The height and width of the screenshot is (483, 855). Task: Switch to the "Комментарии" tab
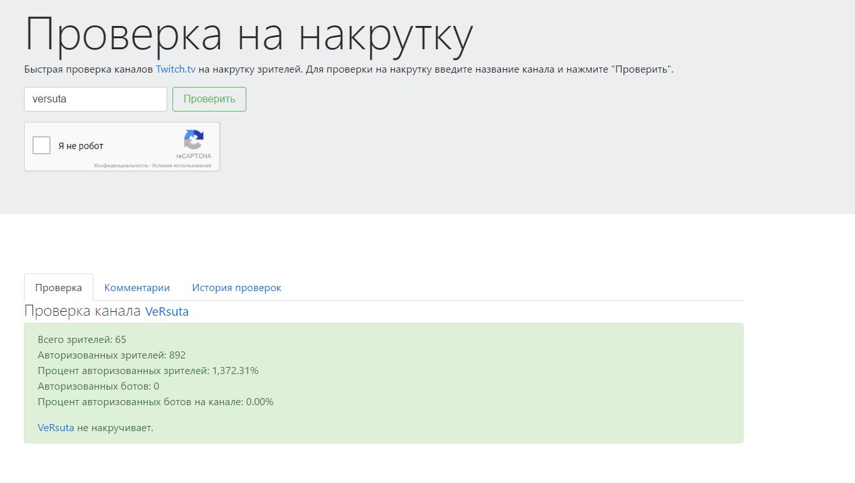(137, 287)
